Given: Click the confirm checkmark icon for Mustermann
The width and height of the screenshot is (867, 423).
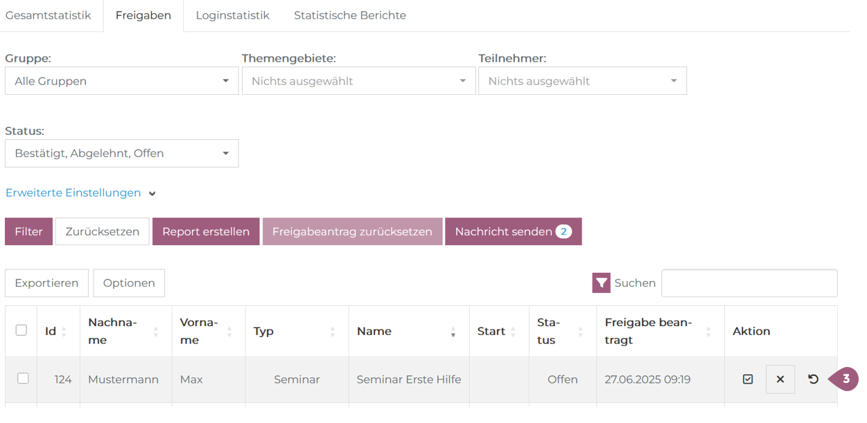Looking at the screenshot, I should 747,379.
